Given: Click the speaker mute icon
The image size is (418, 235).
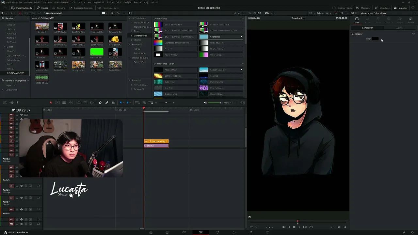Looking at the screenshot, I should coord(205,103).
